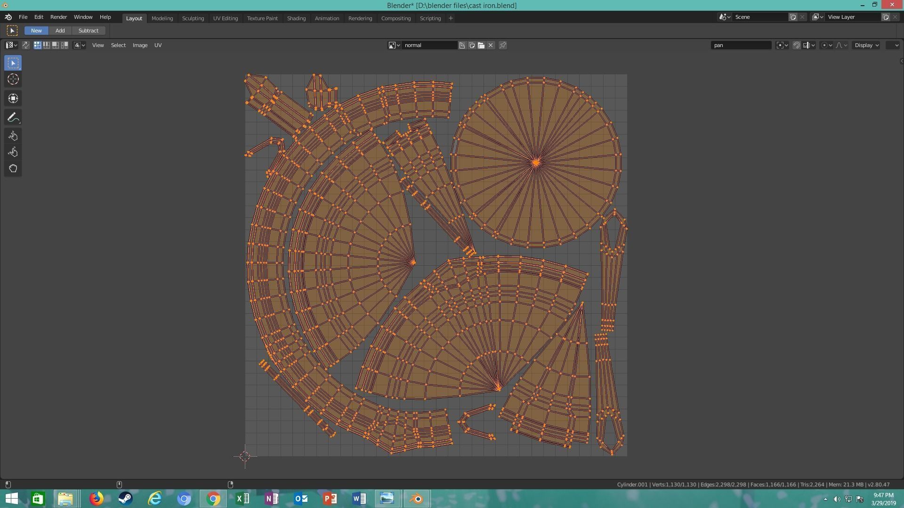Toggle the image pin button

[503, 45]
